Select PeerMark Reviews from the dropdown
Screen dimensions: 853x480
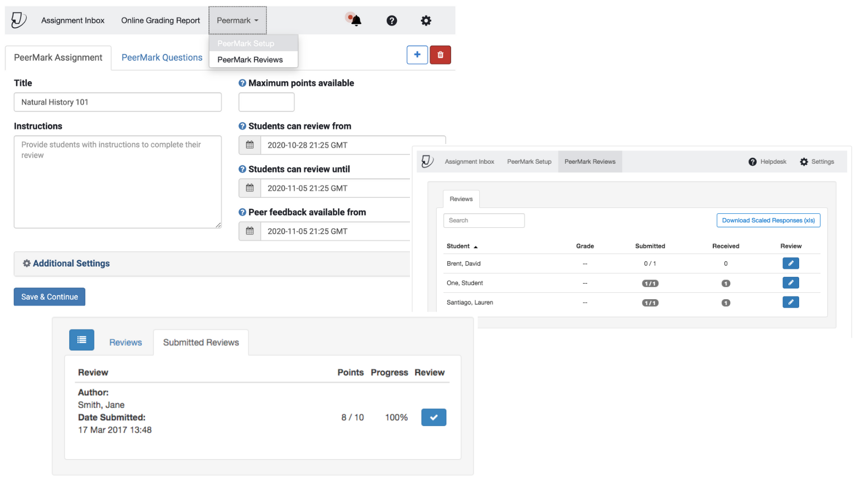[x=254, y=60]
